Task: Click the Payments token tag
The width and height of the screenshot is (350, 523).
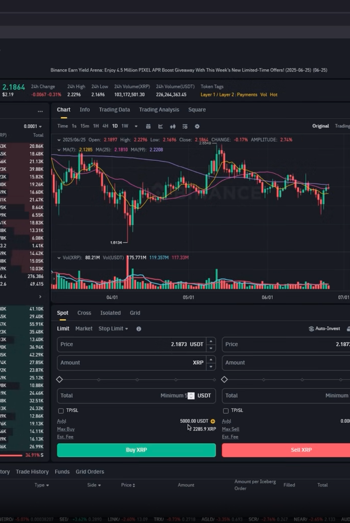Action: pyautogui.click(x=247, y=95)
